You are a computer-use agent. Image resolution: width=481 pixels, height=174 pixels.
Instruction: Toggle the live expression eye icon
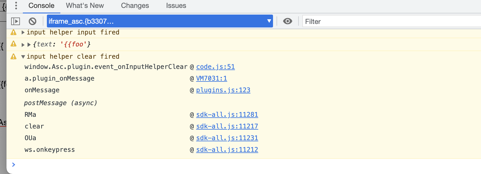coord(288,21)
